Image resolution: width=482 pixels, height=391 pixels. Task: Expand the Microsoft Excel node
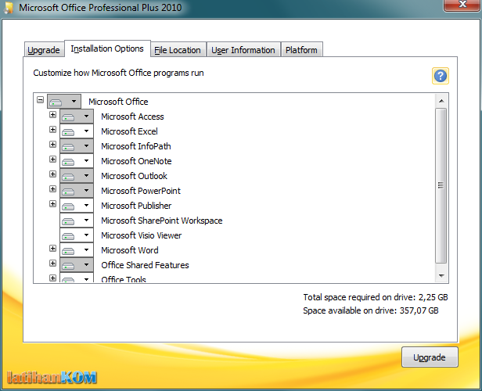[x=53, y=129]
